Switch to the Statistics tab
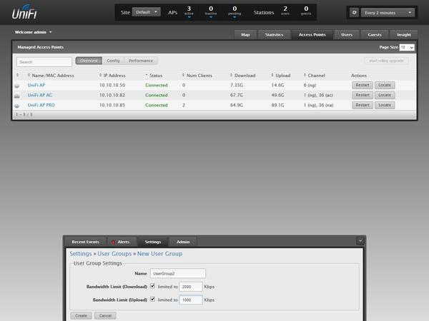This screenshot has width=429, height=321. [x=274, y=35]
